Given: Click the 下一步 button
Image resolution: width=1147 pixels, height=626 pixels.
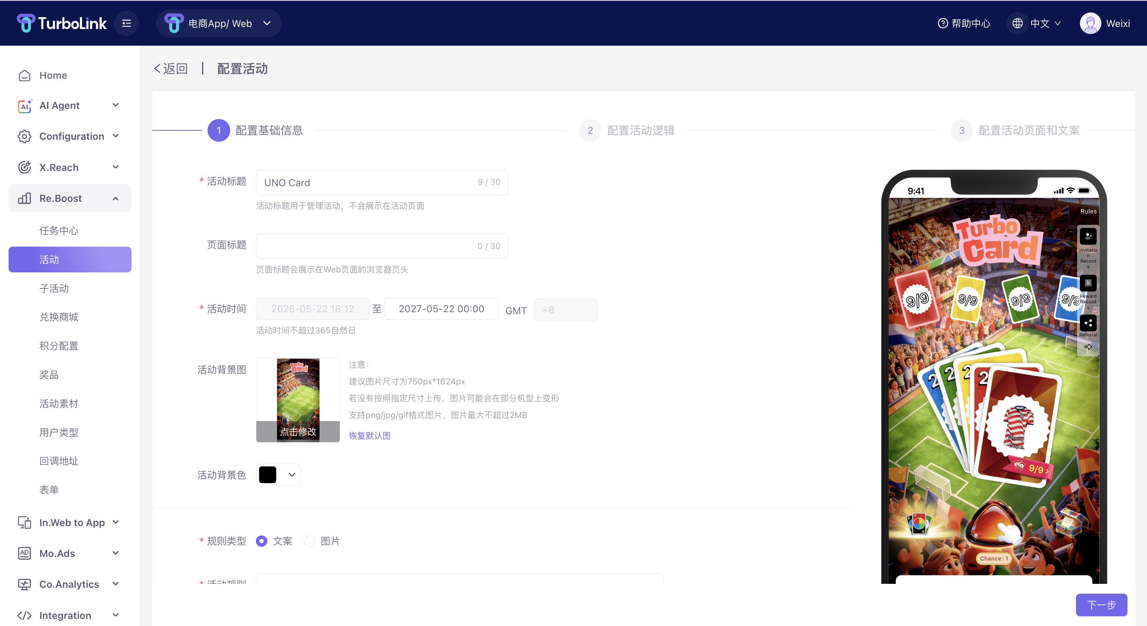Looking at the screenshot, I should [1101, 605].
